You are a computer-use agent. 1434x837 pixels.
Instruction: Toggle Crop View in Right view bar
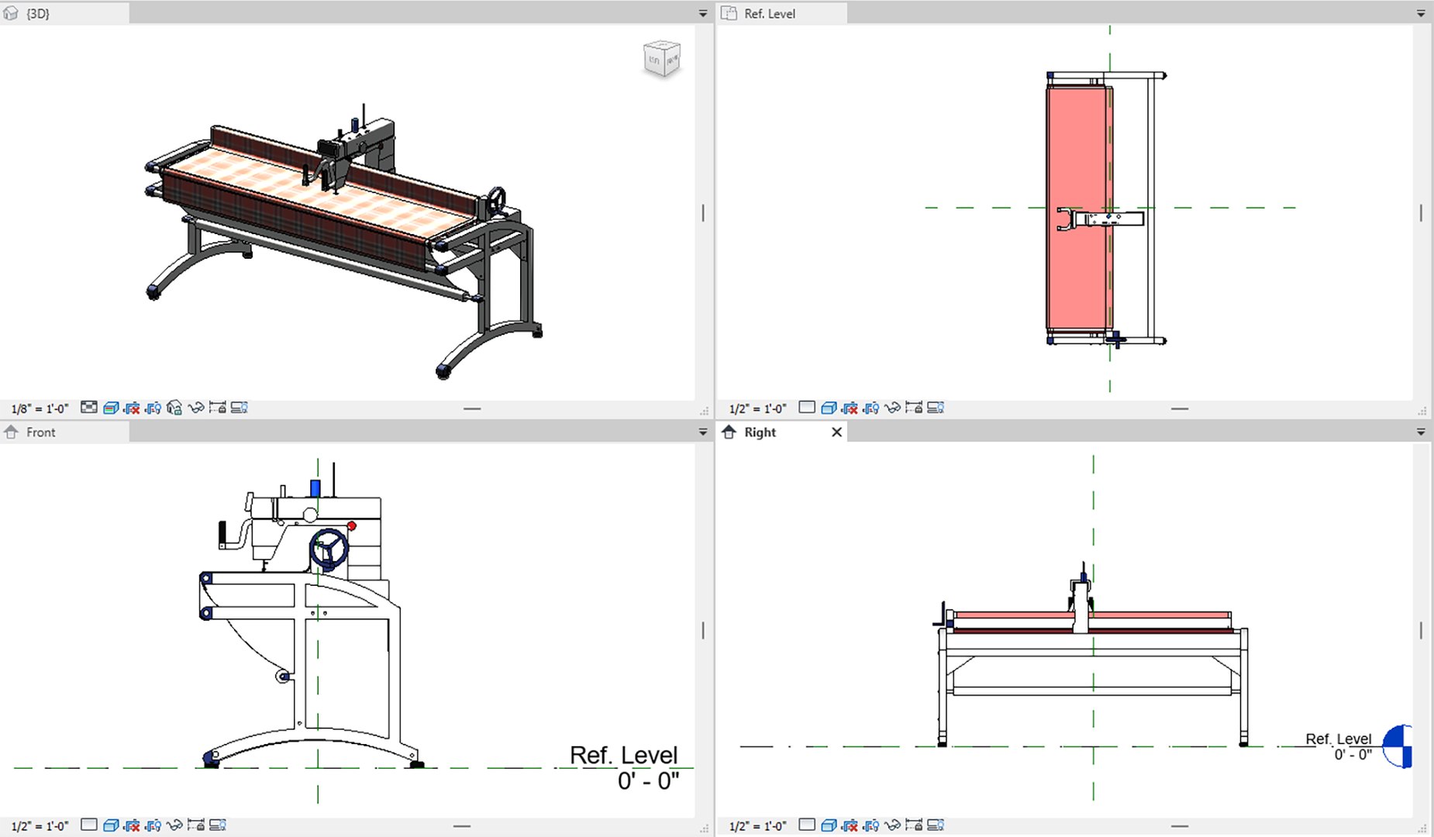[x=850, y=825]
